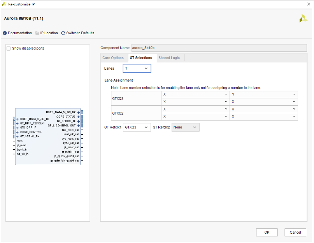
Task: Open GTXQ3 second row right lane dropdown
Action: pos(264,102)
